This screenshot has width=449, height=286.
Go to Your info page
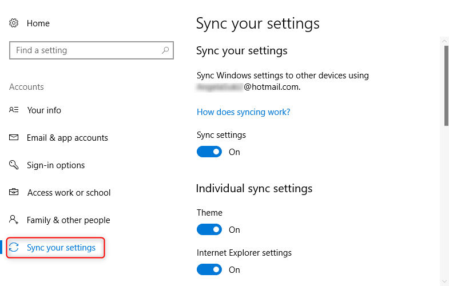(x=44, y=110)
